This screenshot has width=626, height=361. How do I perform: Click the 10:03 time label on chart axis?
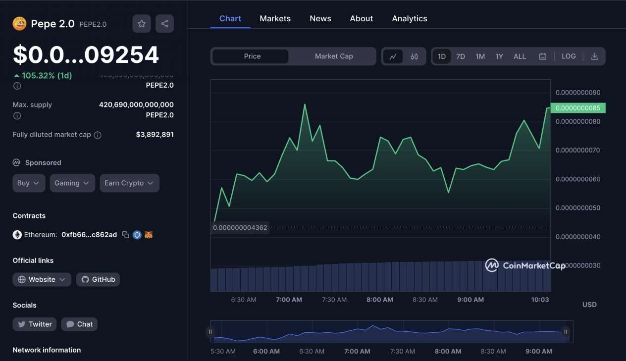click(540, 300)
